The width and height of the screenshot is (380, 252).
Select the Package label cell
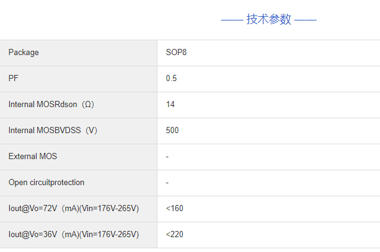coord(24,53)
